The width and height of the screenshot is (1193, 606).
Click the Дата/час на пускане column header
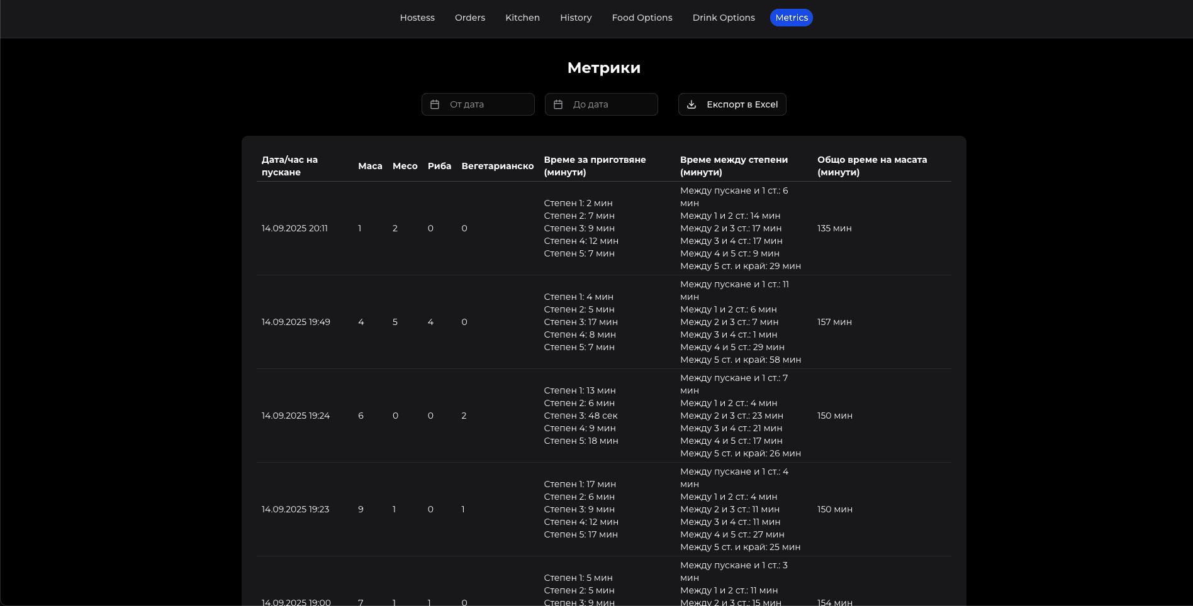pos(289,166)
